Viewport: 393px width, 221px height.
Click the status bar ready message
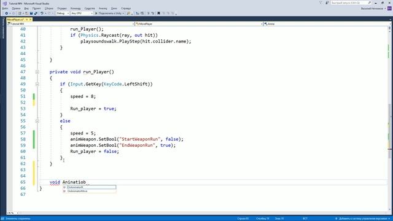pos(18,219)
